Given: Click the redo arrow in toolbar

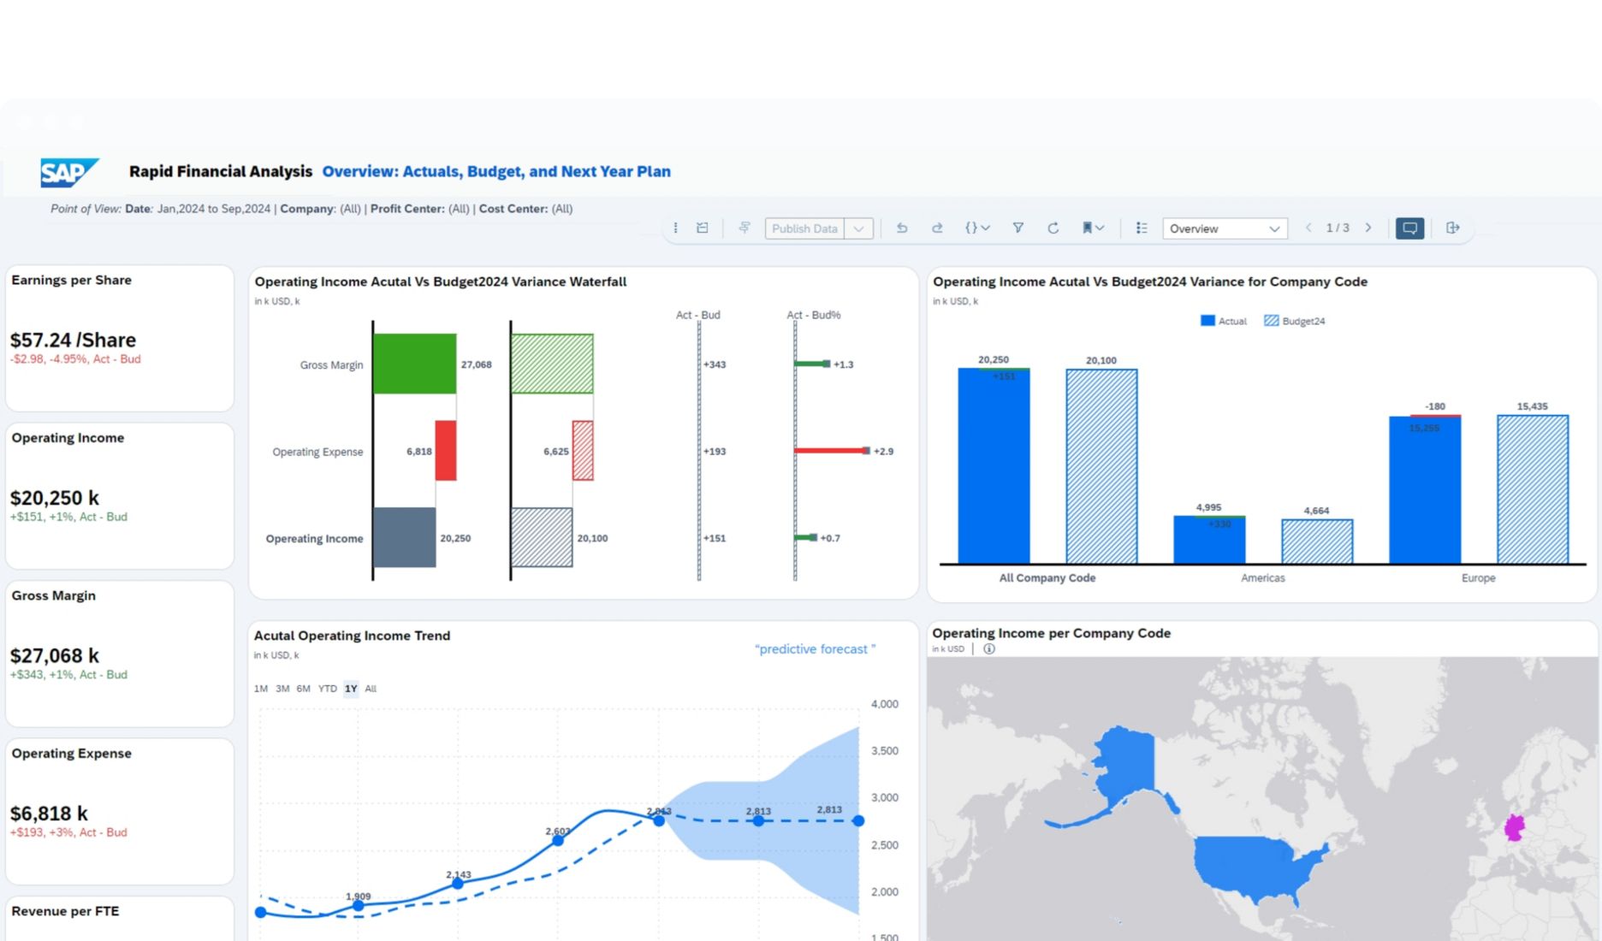Looking at the screenshot, I should point(937,228).
